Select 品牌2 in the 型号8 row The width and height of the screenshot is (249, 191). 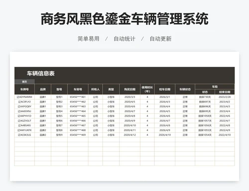coord(43,130)
